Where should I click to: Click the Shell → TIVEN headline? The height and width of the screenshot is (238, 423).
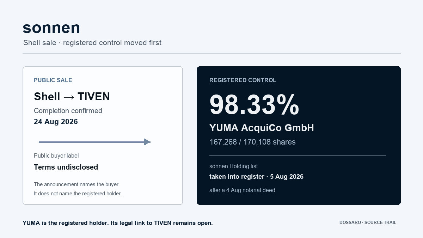point(72,96)
